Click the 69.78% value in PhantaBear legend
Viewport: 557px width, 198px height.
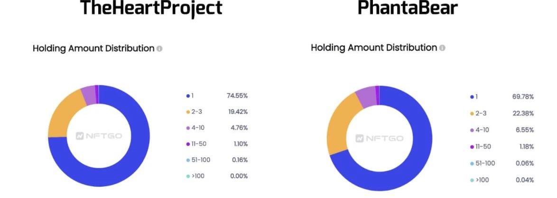pyautogui.click(x=523, y=97)
